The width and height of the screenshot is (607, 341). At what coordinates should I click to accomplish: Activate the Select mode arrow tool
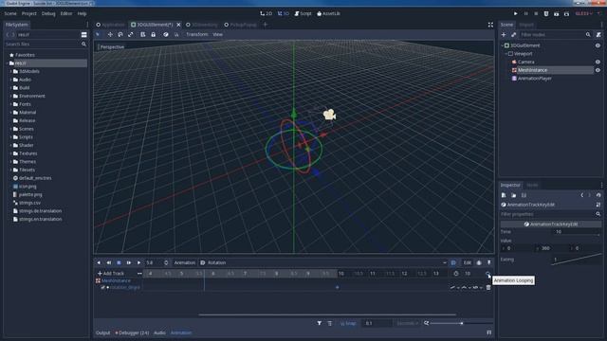98,34
